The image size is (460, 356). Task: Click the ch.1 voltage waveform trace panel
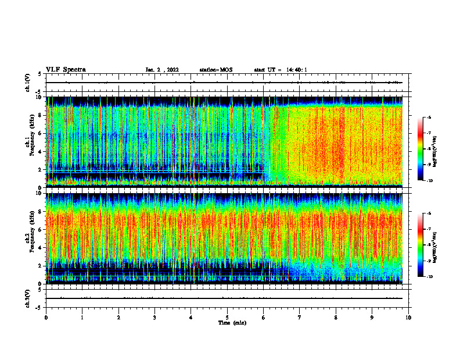(227, 83)
